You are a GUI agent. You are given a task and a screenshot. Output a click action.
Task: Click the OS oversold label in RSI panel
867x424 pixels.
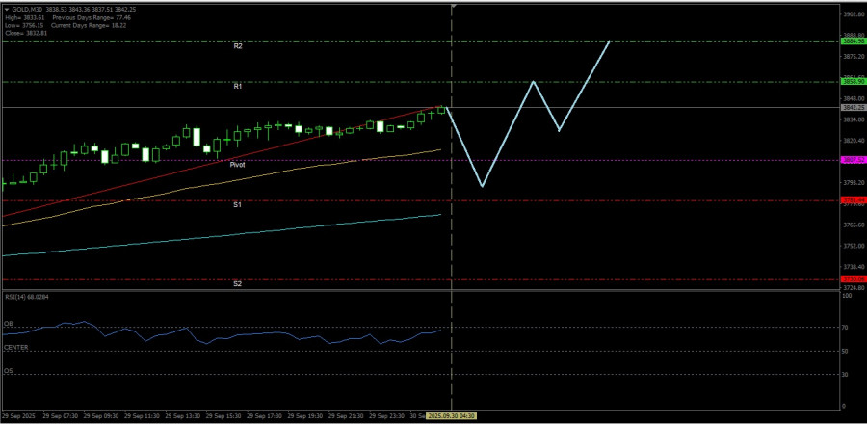9,370
